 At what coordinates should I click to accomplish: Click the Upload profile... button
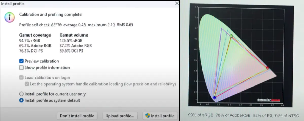click(x=120, y=116)
